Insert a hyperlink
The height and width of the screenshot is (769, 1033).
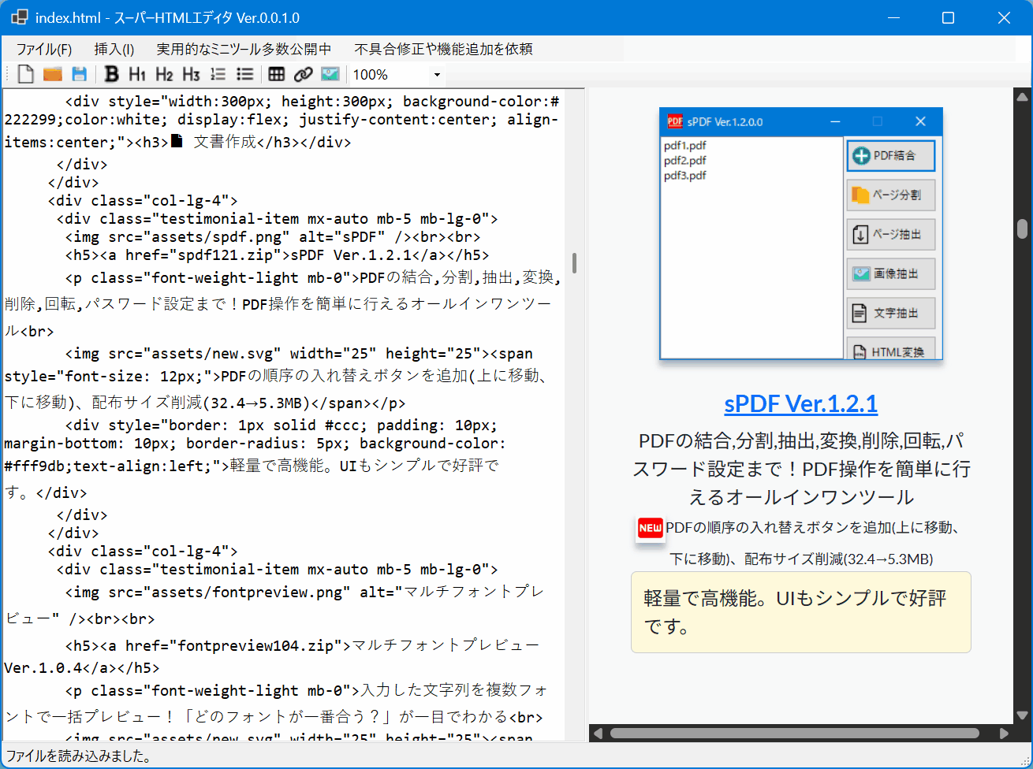click(x=303, y=75)
